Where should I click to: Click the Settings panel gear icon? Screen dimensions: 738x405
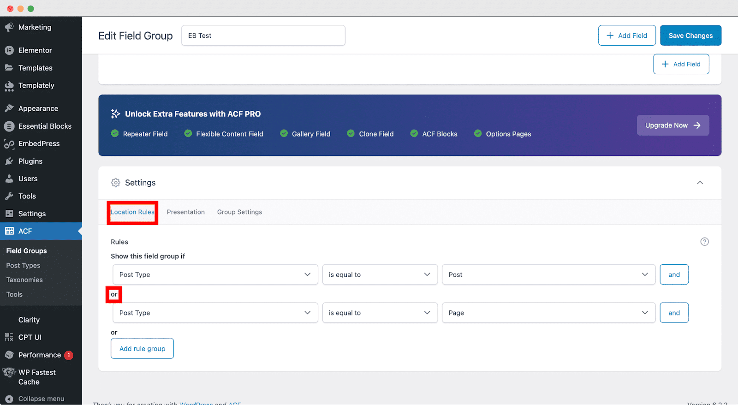pyautogui.click(x=115, y=183)
